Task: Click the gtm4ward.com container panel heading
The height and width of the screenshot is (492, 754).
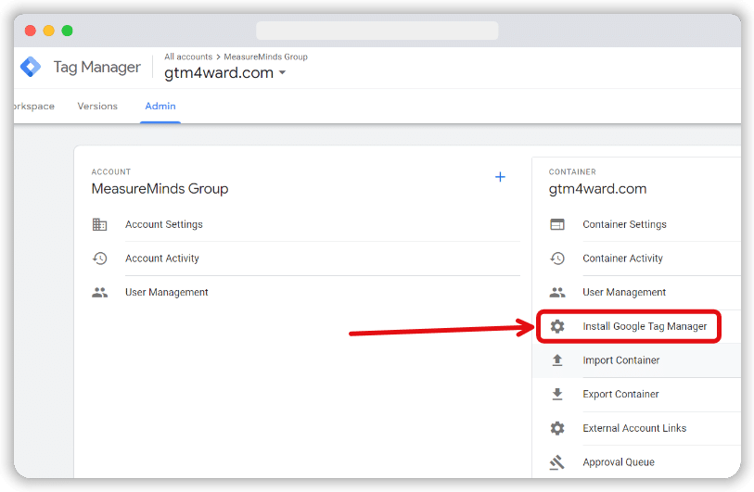Action: (x=597, y=189)
